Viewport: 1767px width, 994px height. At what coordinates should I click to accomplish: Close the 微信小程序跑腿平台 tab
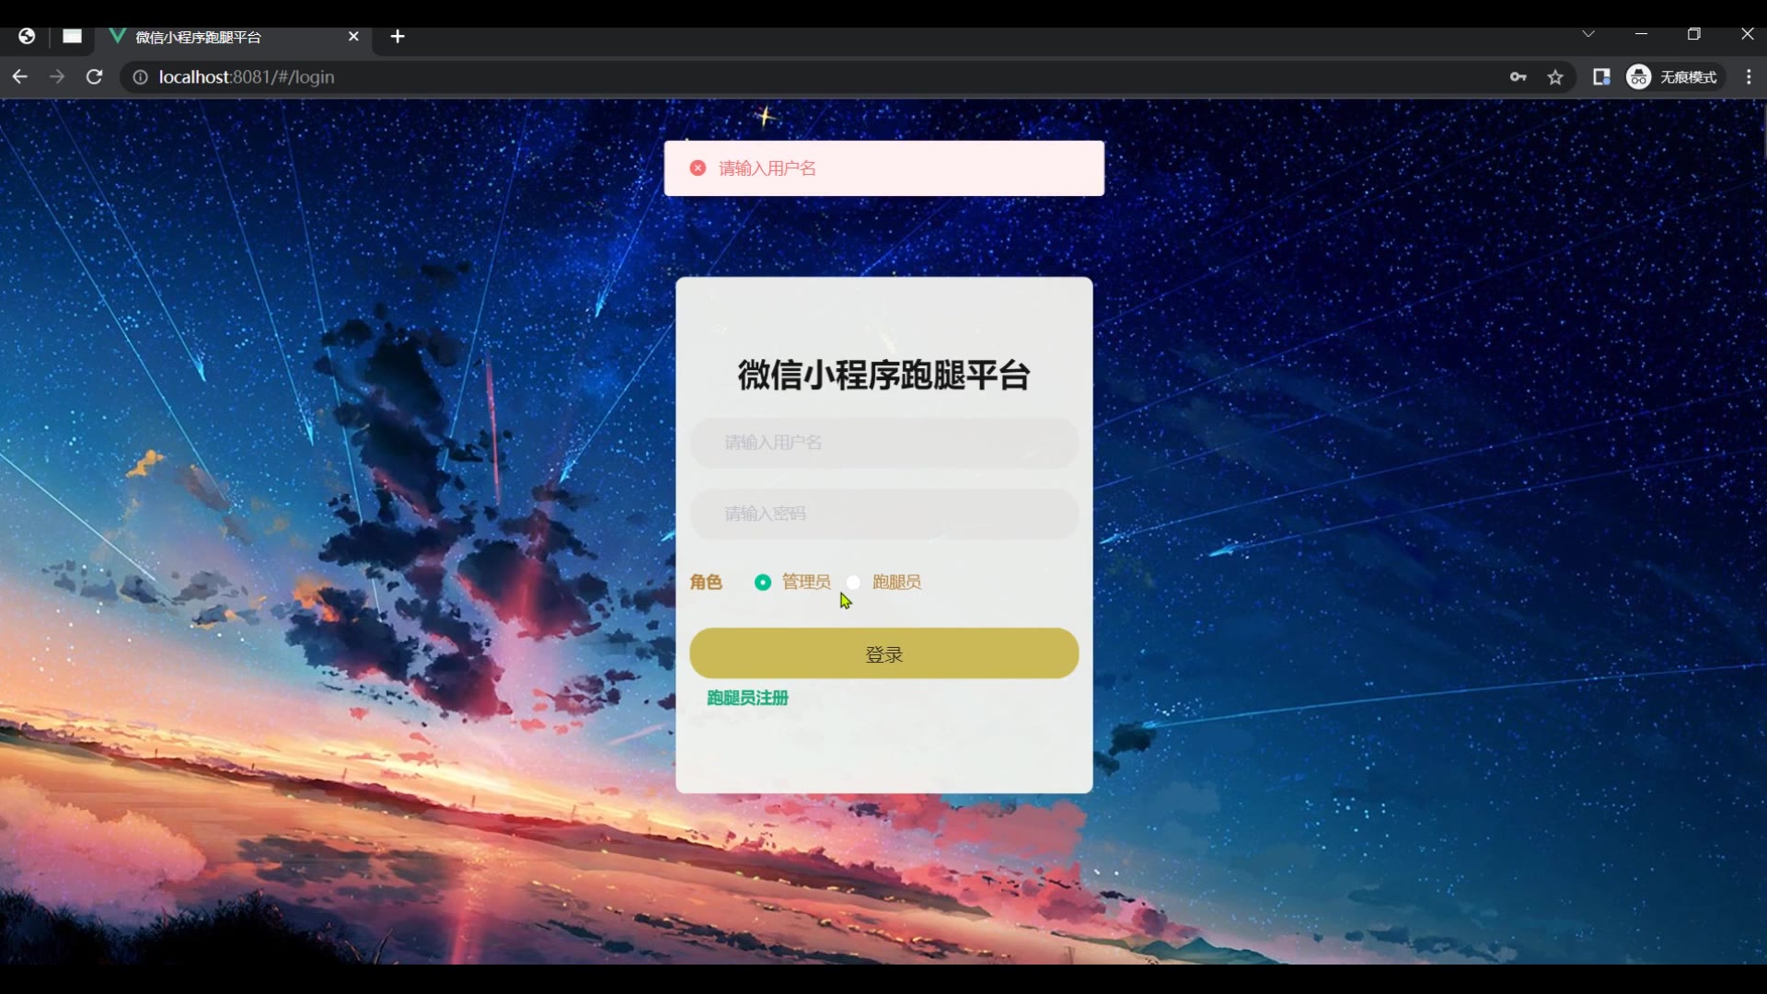[353, 37]
